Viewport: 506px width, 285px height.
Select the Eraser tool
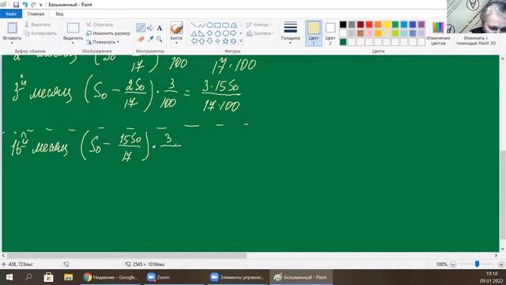[141, 39]
